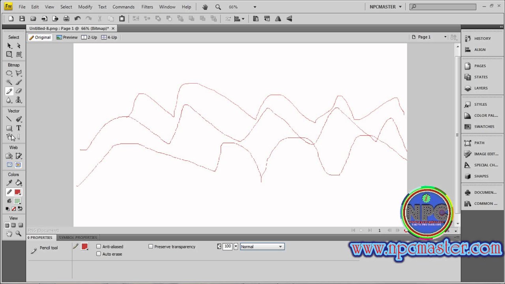This screenshot has height=284, width=505.
Task: Select the Pen tool
Action: point(19,119)
